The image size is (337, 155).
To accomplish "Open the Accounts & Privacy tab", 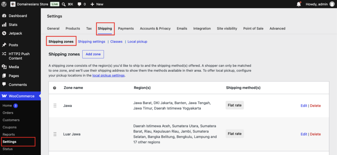I will [155, 29].
